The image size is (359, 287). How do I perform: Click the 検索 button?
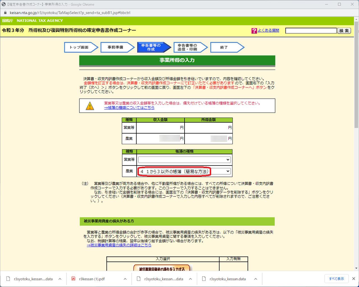[344, 31]
